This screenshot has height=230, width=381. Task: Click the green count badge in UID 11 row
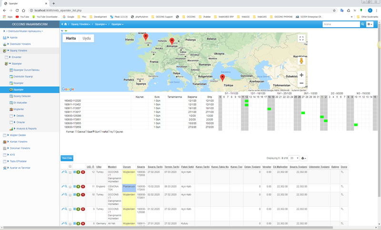tap(78, 187)
